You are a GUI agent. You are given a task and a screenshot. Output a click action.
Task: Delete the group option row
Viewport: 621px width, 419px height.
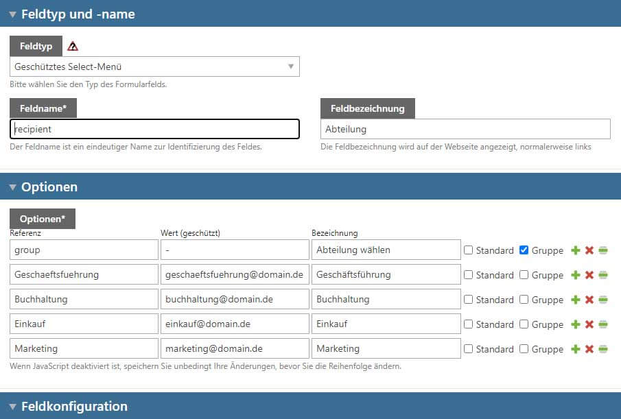click(x=589, y=250)
